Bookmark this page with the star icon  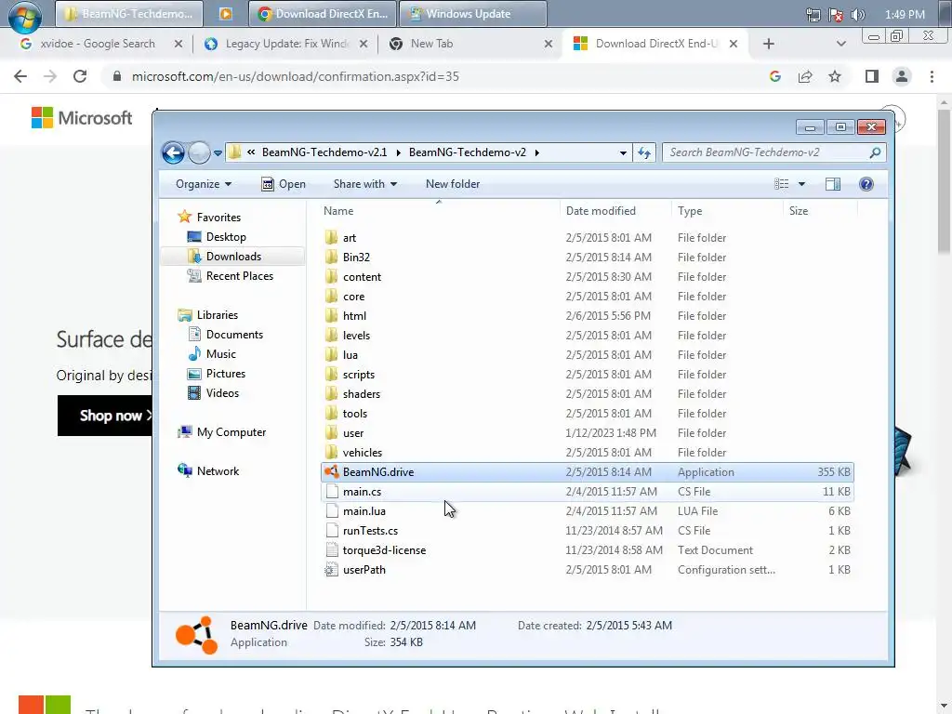[835, 76]
